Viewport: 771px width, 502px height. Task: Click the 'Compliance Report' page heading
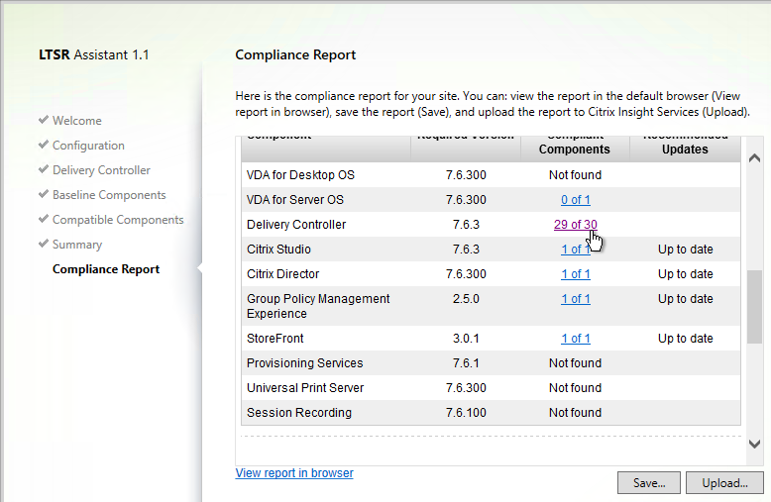click(295, 54)
